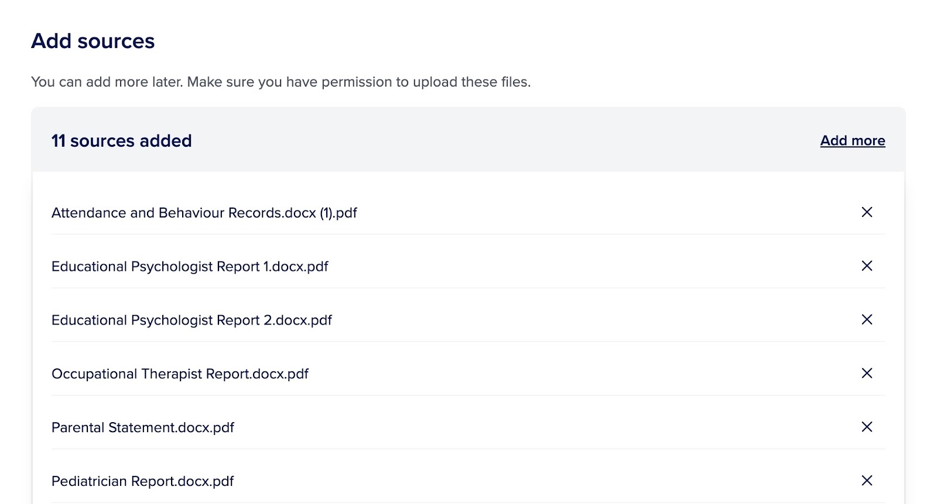Select the Parental Statement file name
Viewport: 937px width, 504px height.
pos(143,428)
